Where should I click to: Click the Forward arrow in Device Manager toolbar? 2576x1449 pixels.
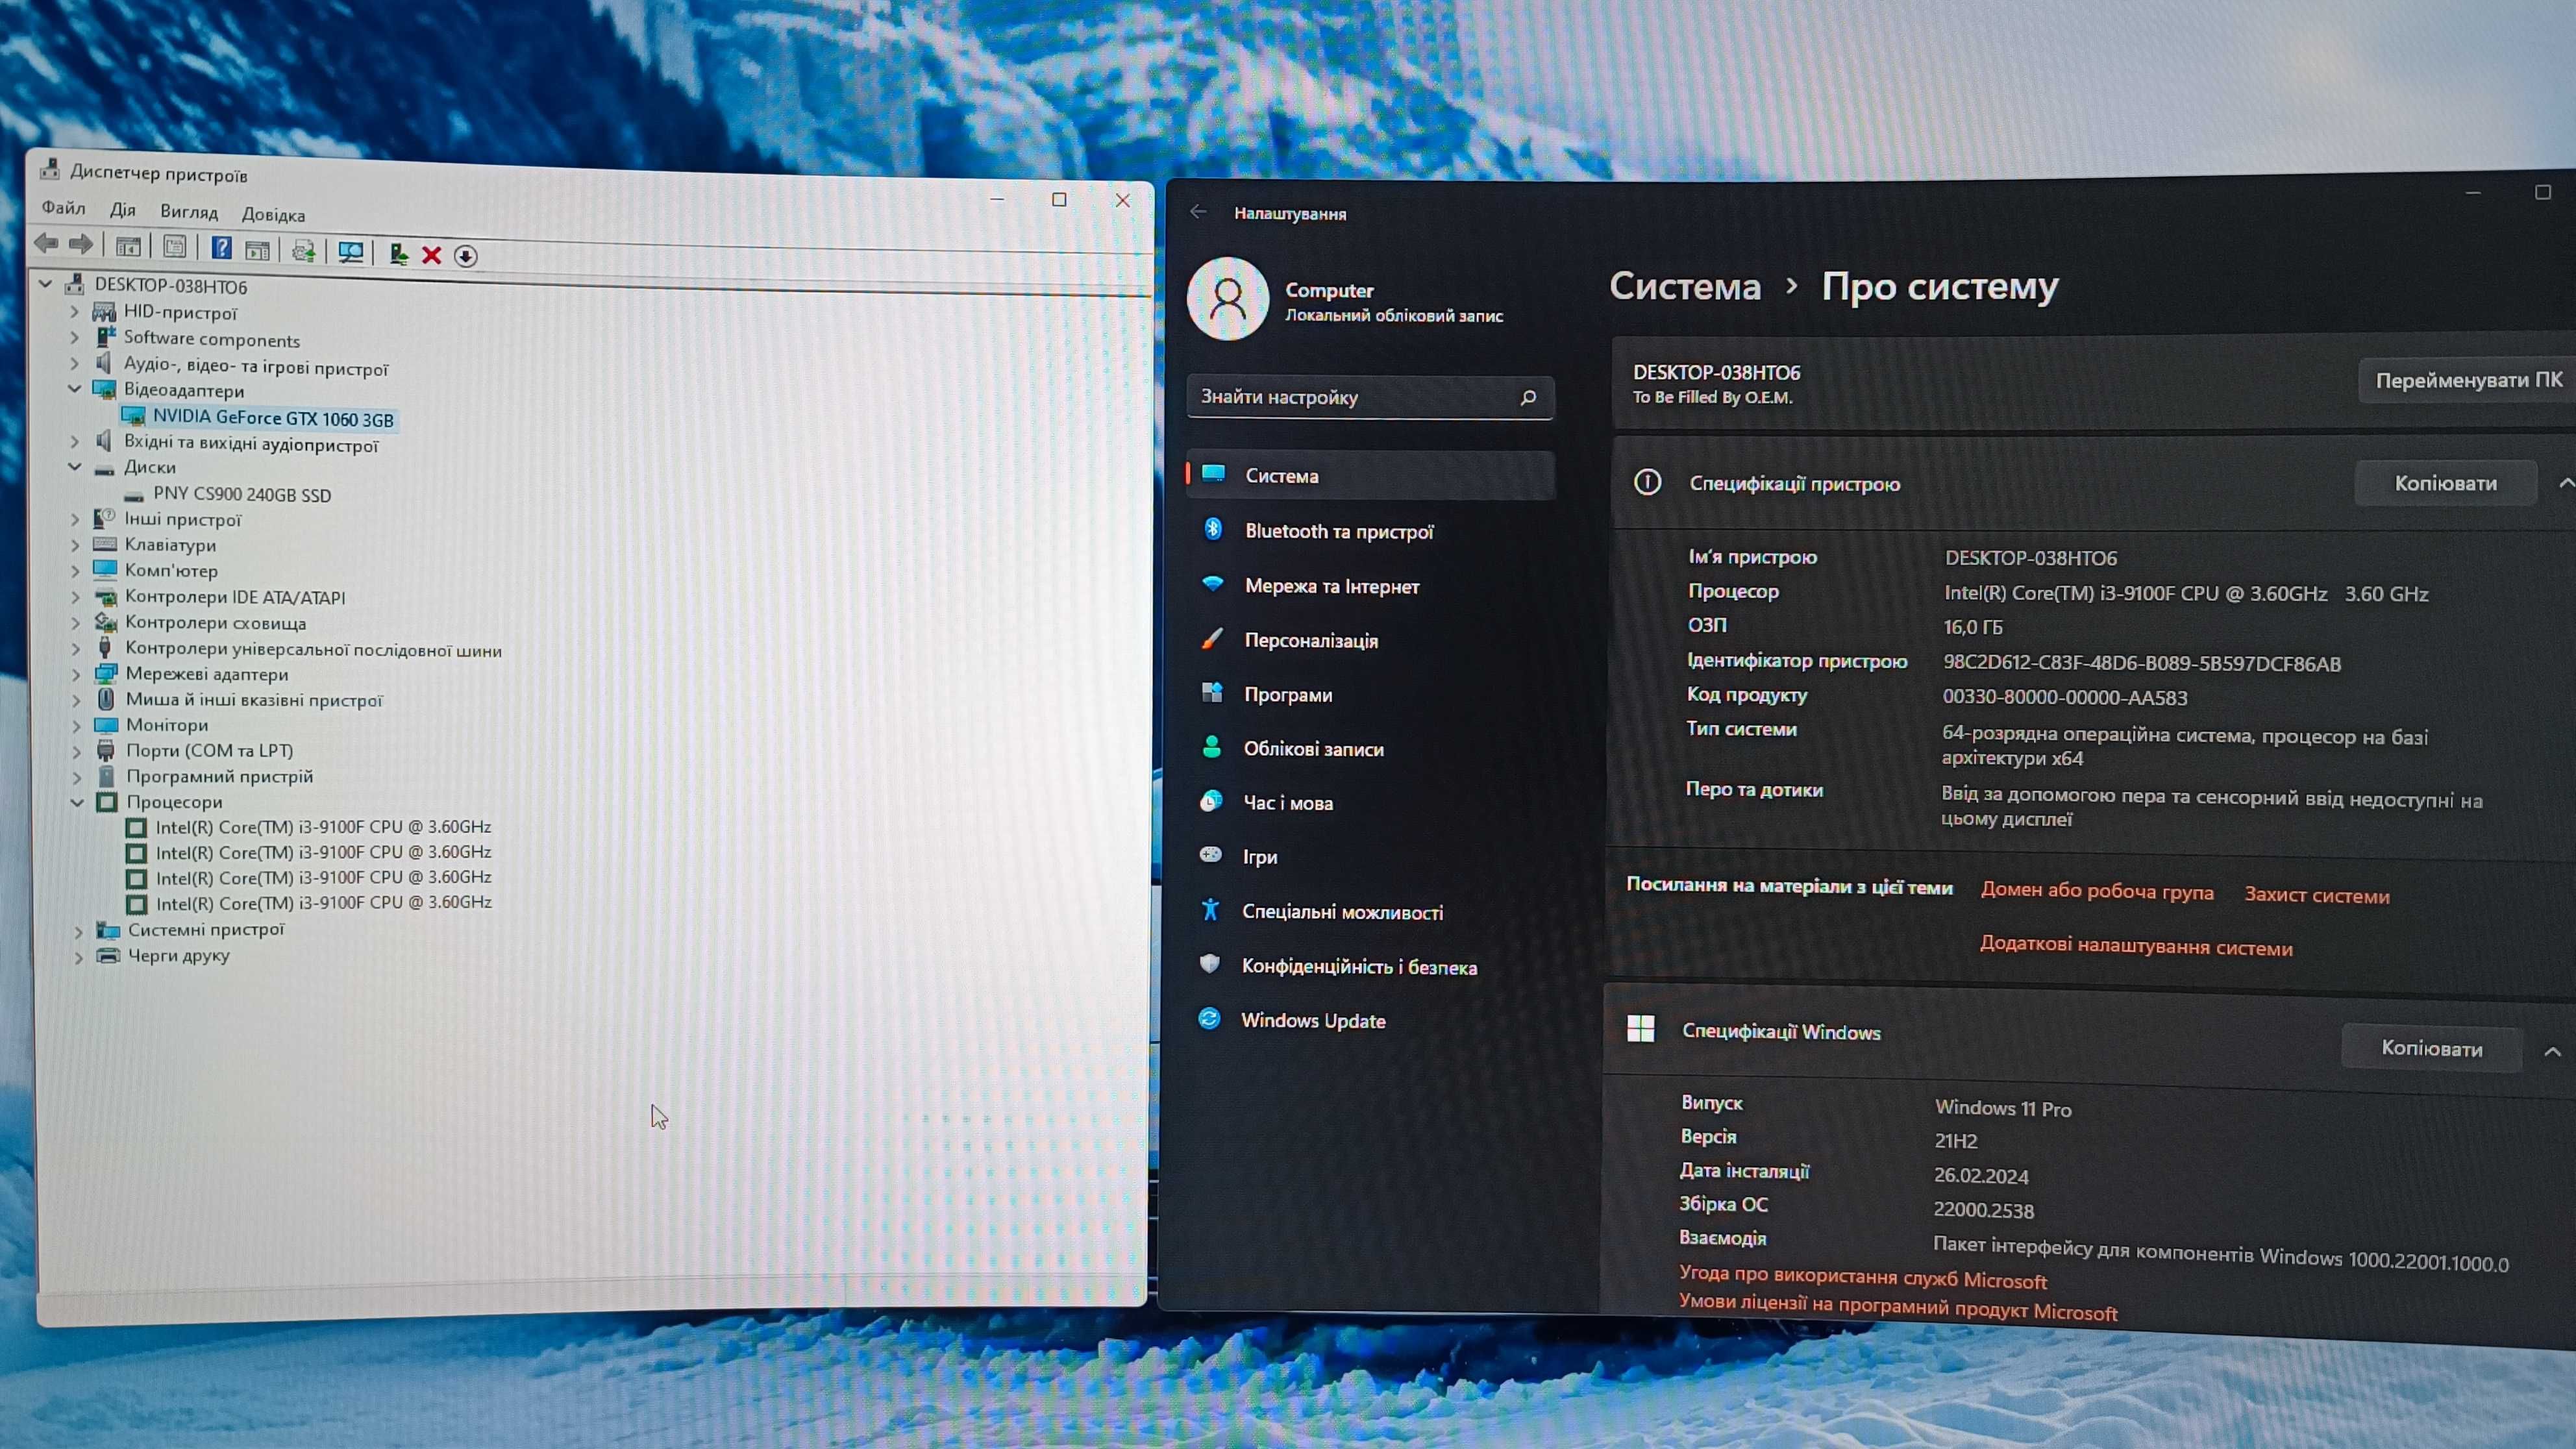click(81, 244)
